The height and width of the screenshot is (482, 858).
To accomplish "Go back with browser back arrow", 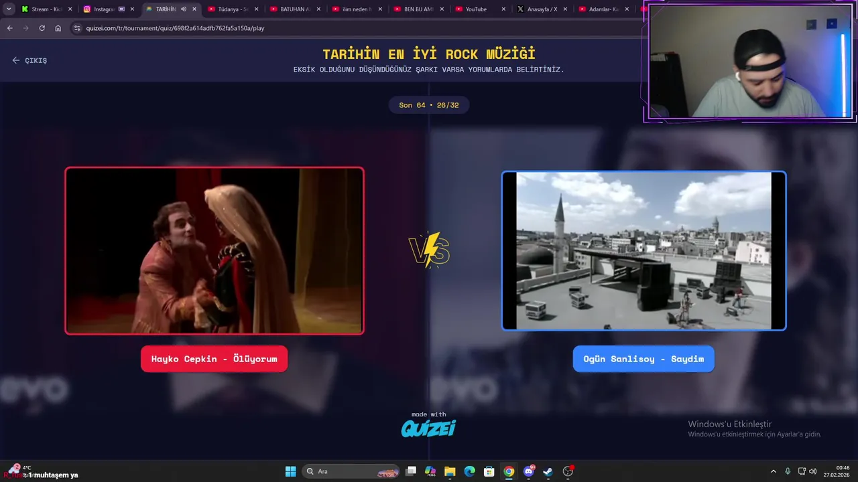I will (x=9, y=28).
